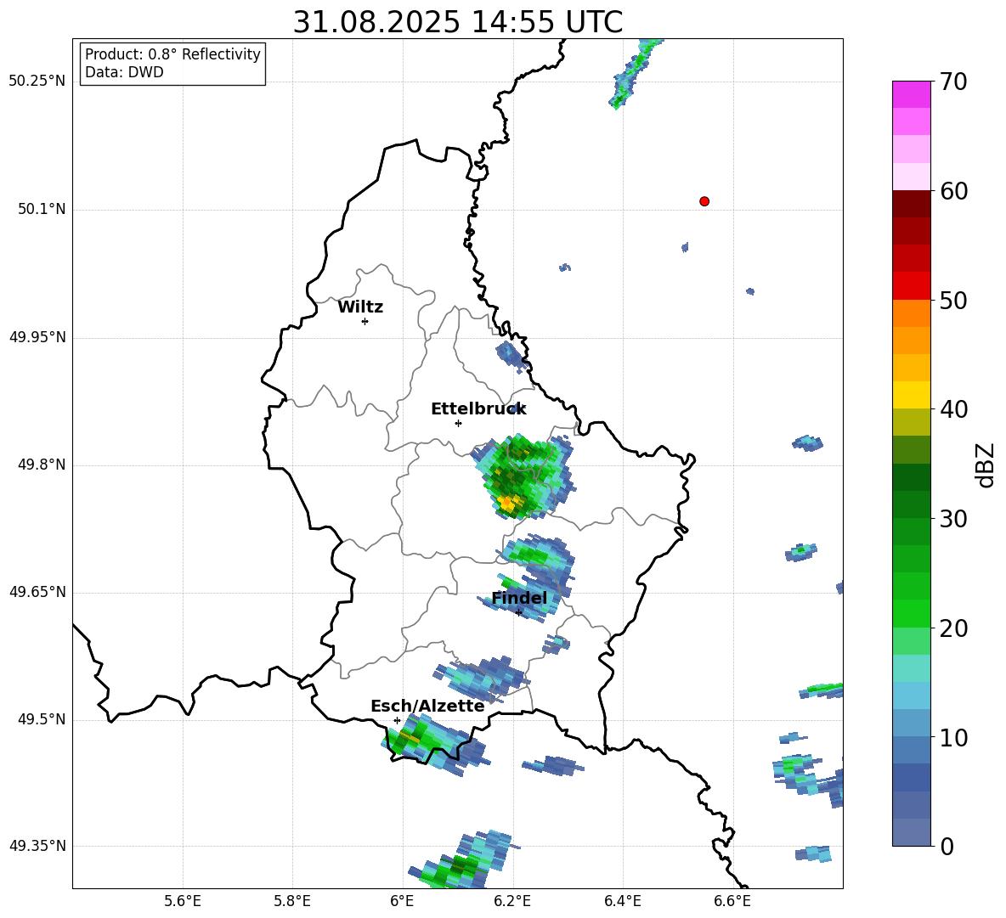This screenshot has height=918, width=1006.
Task: Click the yellow 40 dBZ colorbar band
Action: pyautogui.click(x=911, y=395)
